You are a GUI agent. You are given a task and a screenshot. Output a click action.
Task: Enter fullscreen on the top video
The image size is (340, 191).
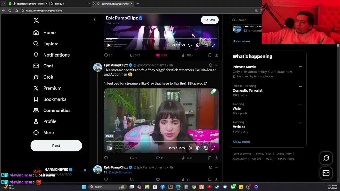(x=213, y=45)
